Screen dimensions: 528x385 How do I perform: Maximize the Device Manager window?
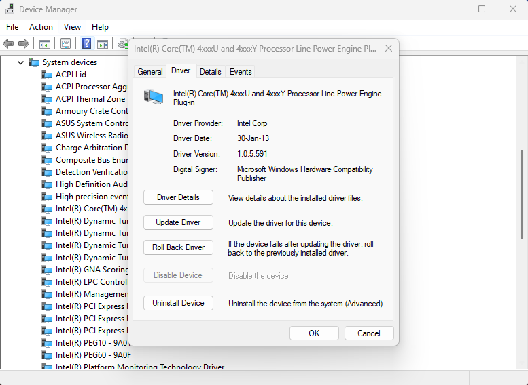point(482,9)
